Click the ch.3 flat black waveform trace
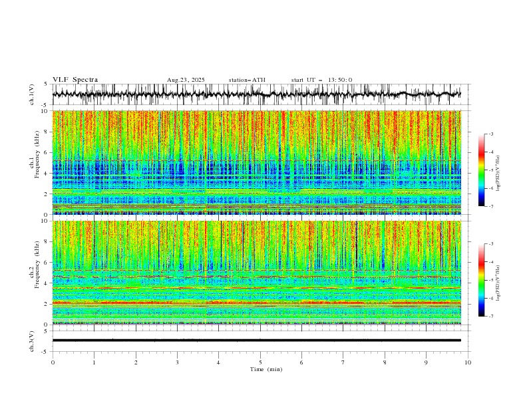This screenshot has width=527, height=407. pos(256,340)
